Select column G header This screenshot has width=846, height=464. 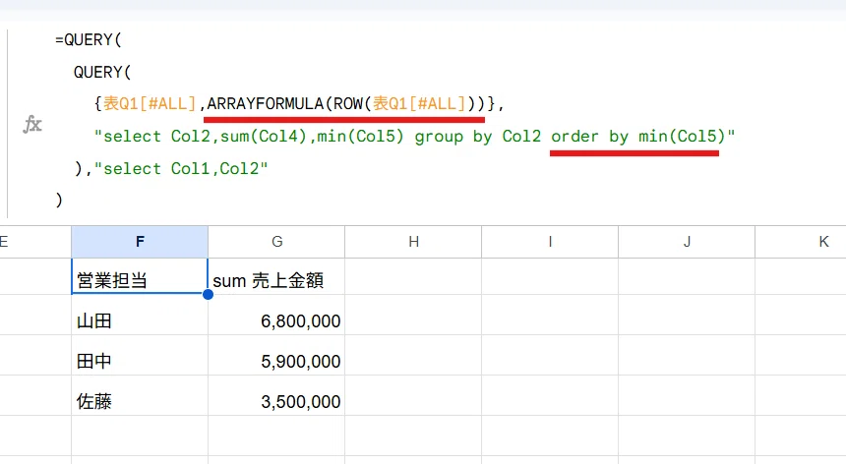(276, 242)
